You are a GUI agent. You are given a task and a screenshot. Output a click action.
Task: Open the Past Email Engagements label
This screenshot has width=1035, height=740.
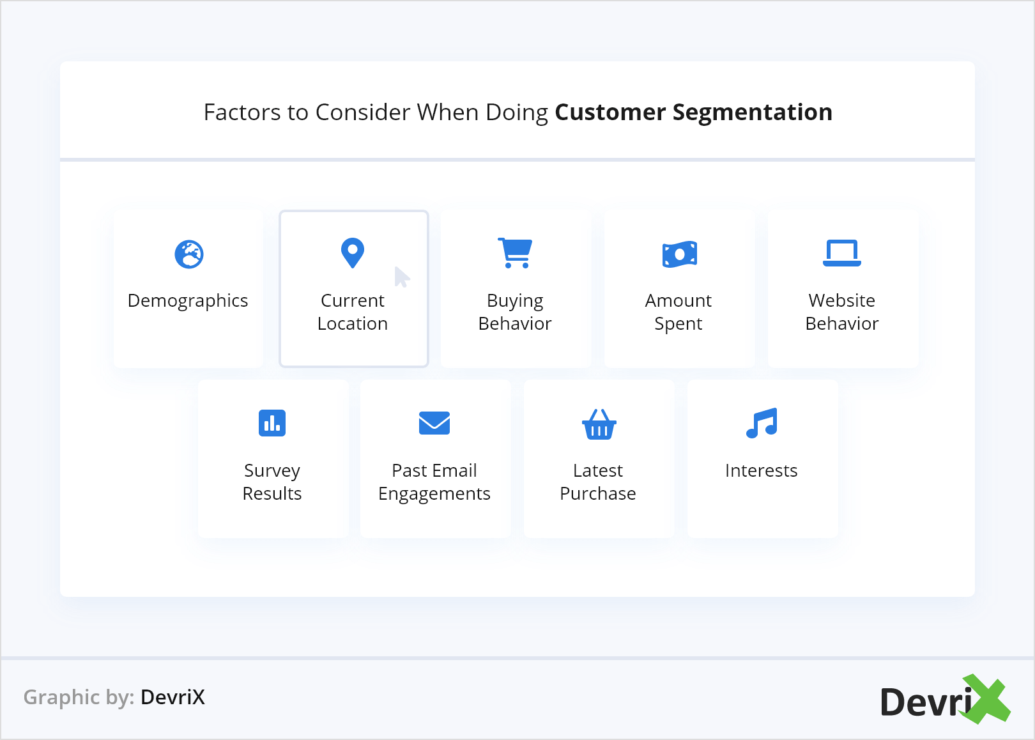(x=434, y=482)
